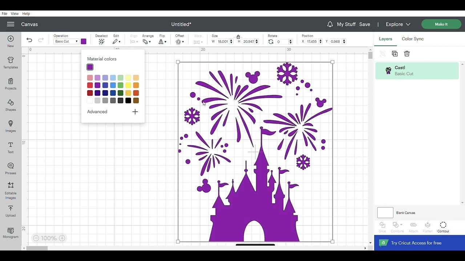Expand the Align dropdown
Image resolution: width=465 pixels, height=261 pixels.
point(134,42)
